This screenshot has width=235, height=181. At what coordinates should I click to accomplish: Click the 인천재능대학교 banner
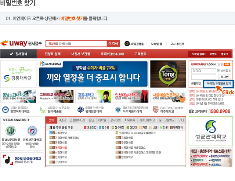[x=131, y=96]
